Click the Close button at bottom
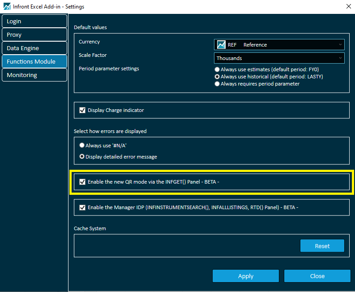The width and height of the screenshot is (355, 292). pyautogui.click(x=317, y=276)
